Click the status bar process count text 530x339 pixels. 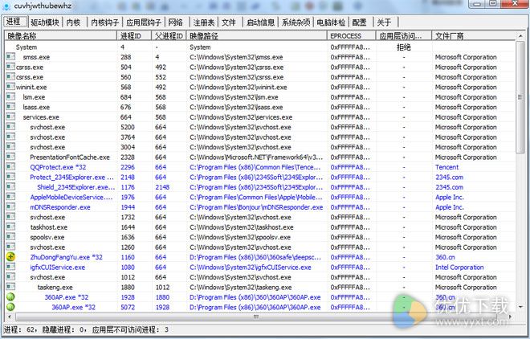pos(18,329)
